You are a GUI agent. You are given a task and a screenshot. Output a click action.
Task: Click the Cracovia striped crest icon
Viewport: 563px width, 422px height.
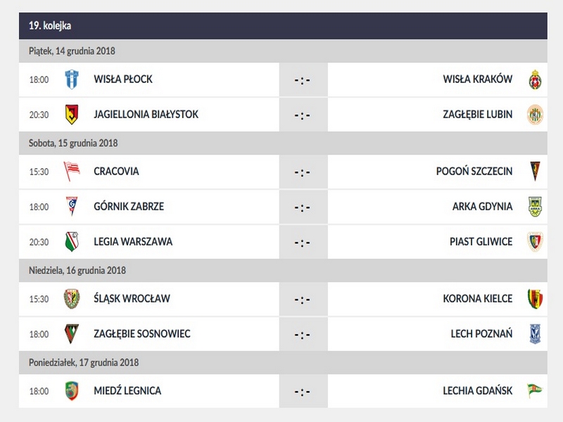pyautogui.click(x=72, y=171)
